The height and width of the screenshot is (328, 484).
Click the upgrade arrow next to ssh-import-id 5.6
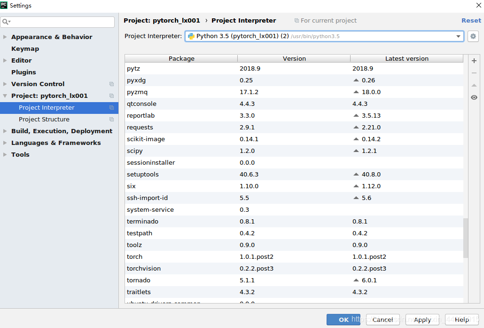click(356, 198)
